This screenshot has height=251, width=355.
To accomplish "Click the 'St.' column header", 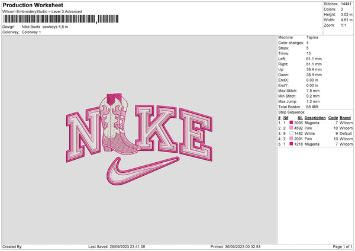I will 300,118.
